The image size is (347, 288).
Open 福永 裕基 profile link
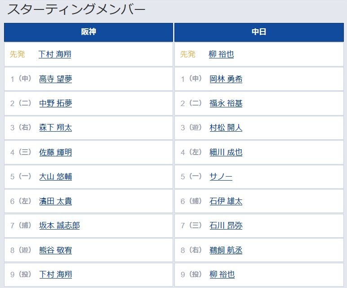click(226, 103)
